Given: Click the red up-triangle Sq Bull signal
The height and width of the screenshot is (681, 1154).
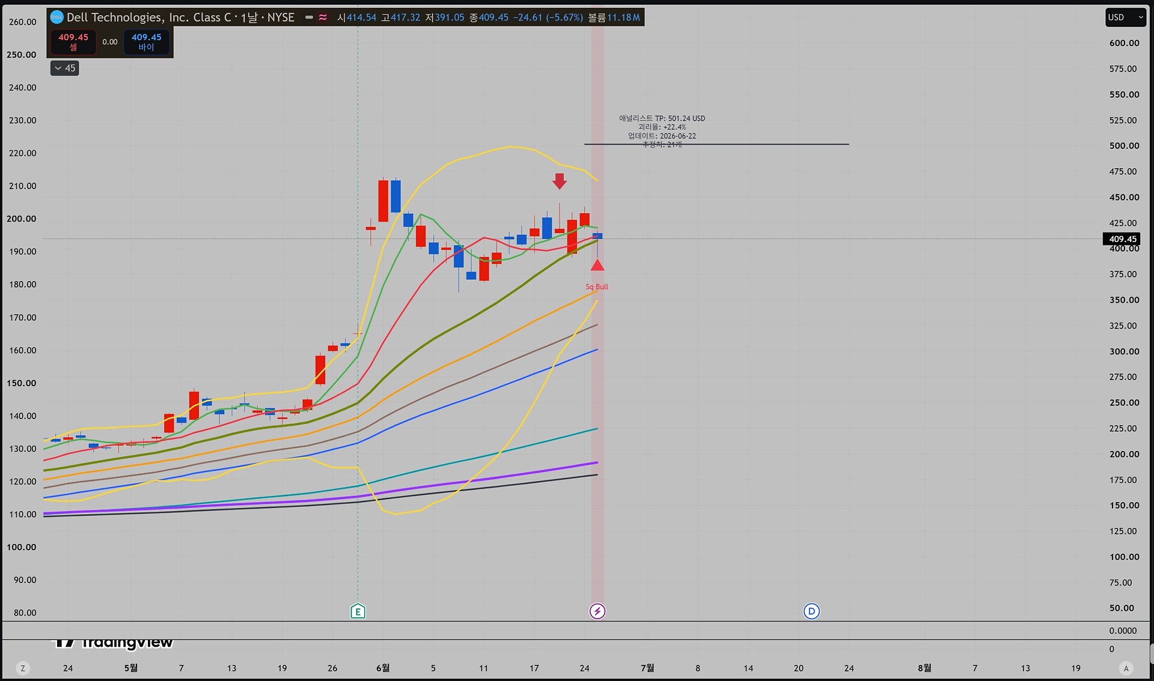Looking at the screenshot, I should coord(597,265).
